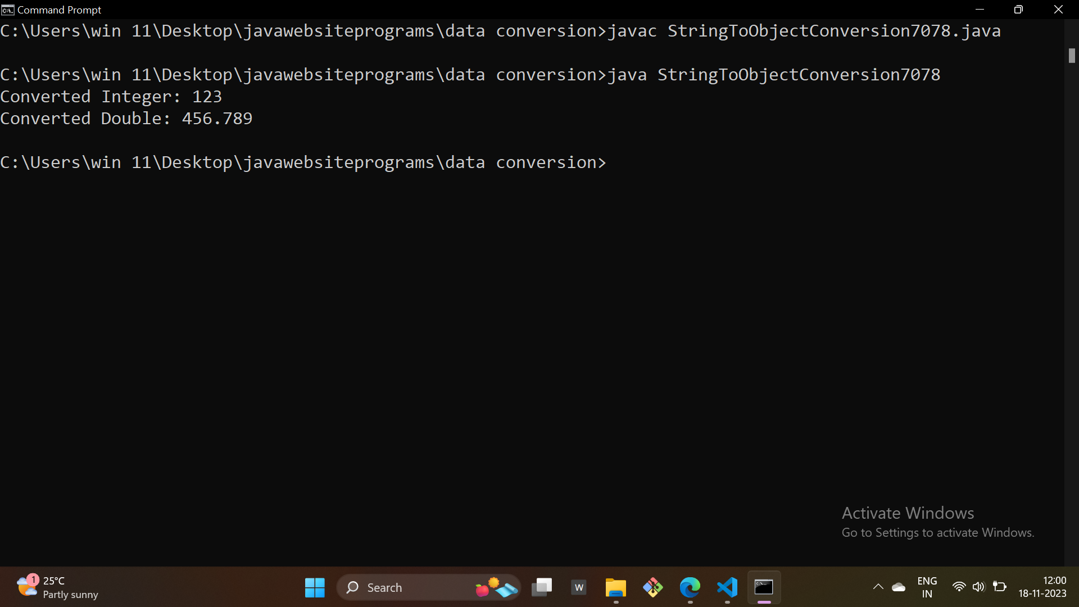Open Microsoft Edge from the taskbar
Viewport: 1079px width, 607px height.
click(x=690, y=587)
